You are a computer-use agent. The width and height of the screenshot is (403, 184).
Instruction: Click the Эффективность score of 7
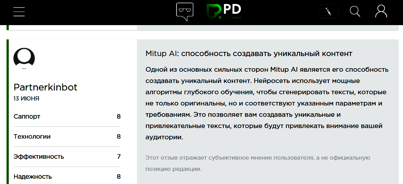click(x=119, y=156)
